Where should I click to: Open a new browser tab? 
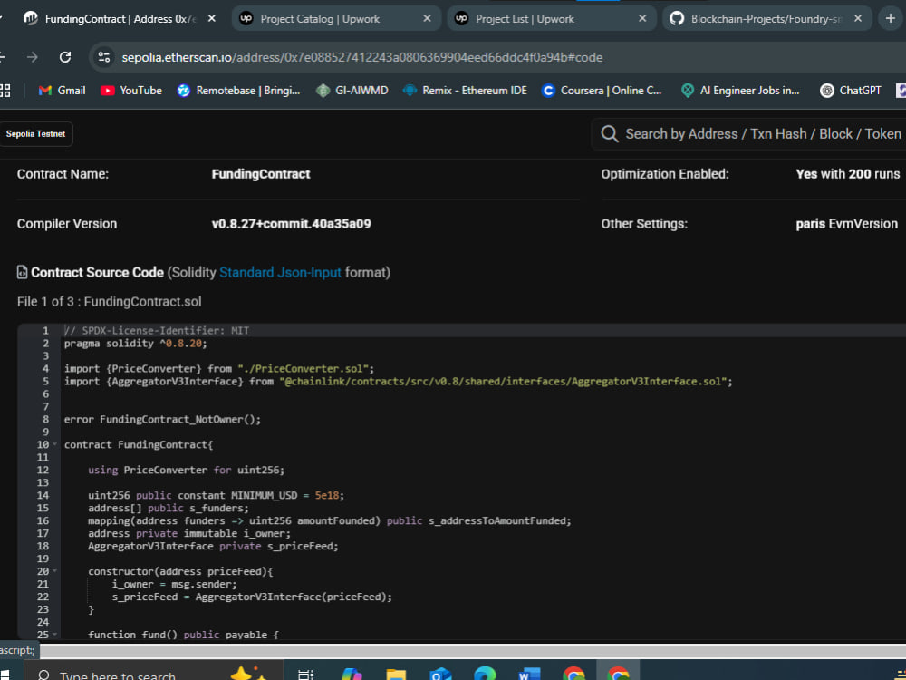(x=891, y=18)
